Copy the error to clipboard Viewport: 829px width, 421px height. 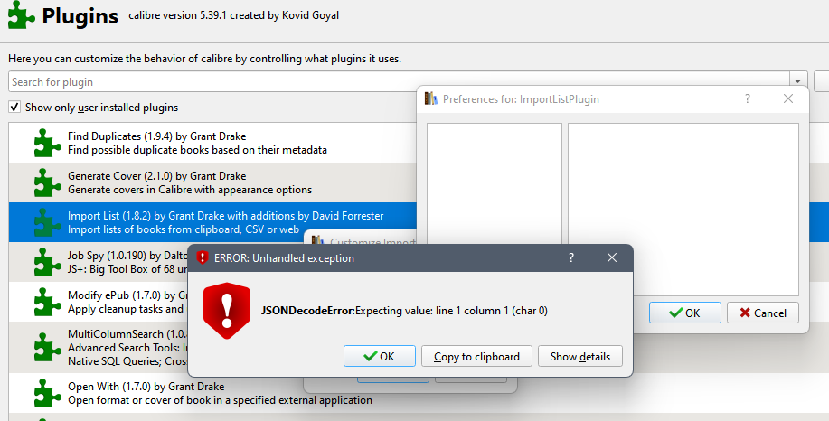476,357
